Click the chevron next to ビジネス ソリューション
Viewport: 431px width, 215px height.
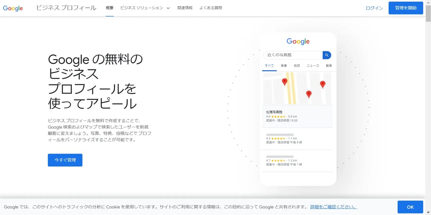(168, 8)
